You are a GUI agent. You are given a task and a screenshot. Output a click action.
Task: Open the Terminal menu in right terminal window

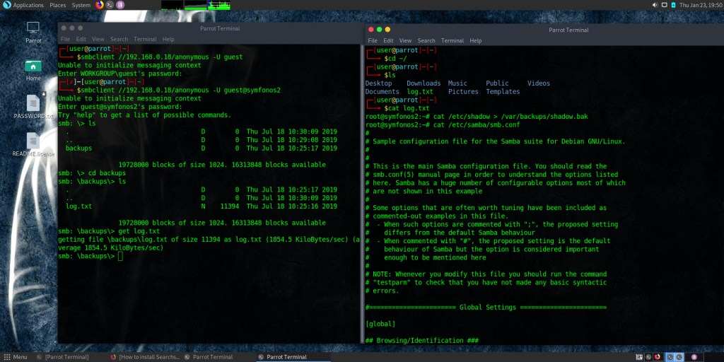point(452,40)
